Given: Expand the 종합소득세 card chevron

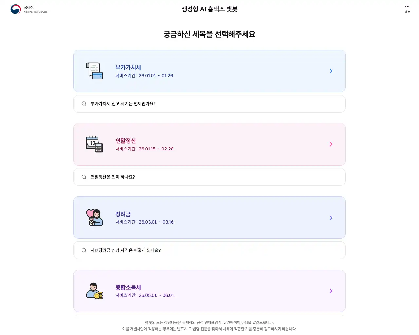Looking at the screenshot, I should click(331, 291).
